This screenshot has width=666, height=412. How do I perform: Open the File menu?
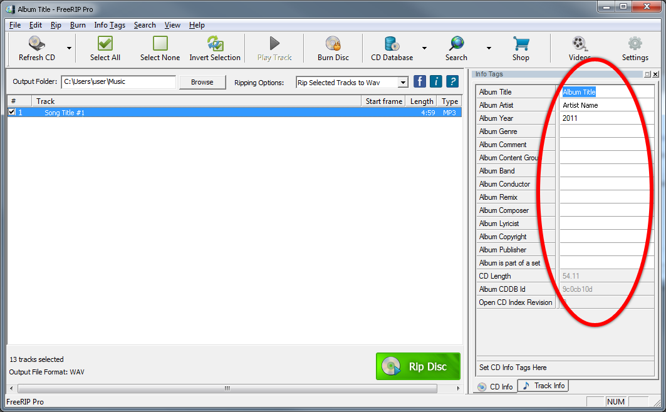coord(15,25)
